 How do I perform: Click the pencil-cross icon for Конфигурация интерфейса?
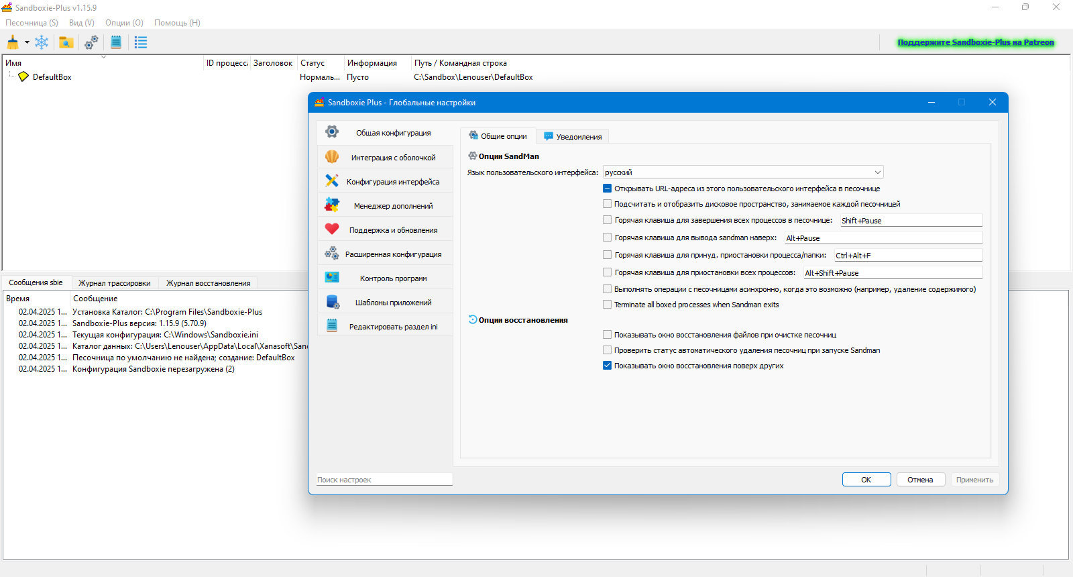[x=332, y=180]
